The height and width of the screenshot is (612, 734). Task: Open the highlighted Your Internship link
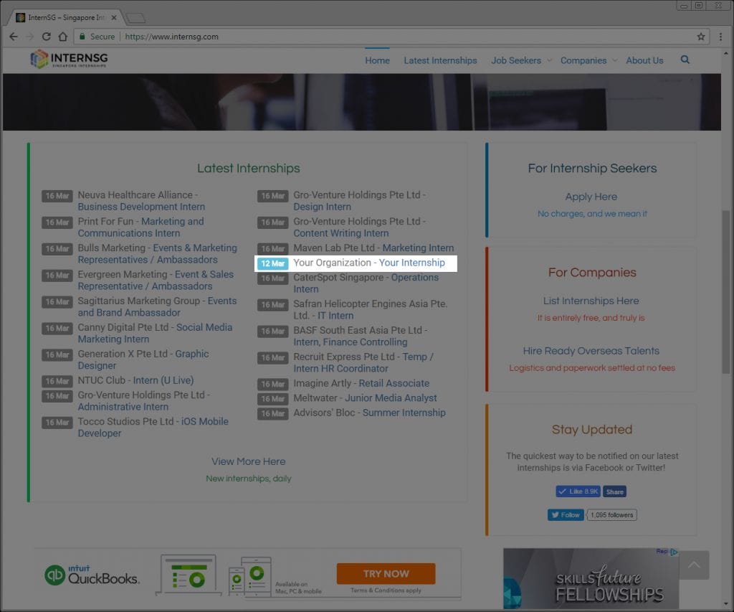point(412,263)
